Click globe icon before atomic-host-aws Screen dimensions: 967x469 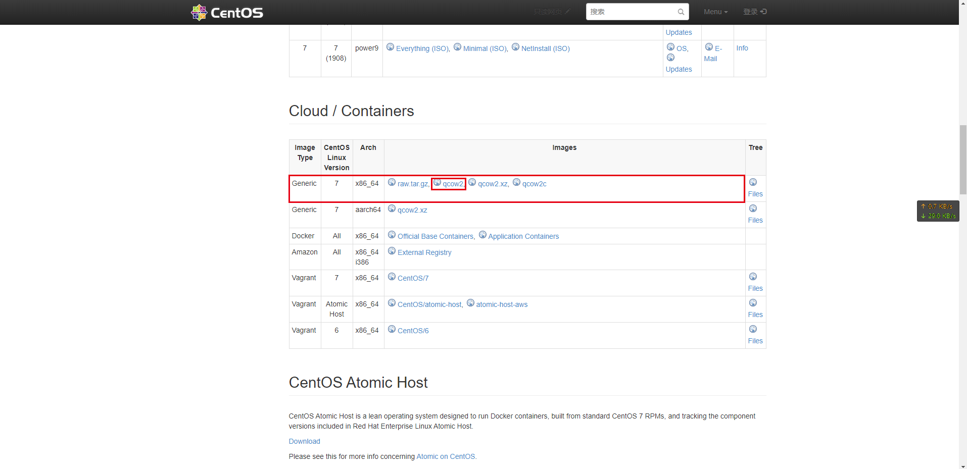pyautogui.click(x=470, y=303)
